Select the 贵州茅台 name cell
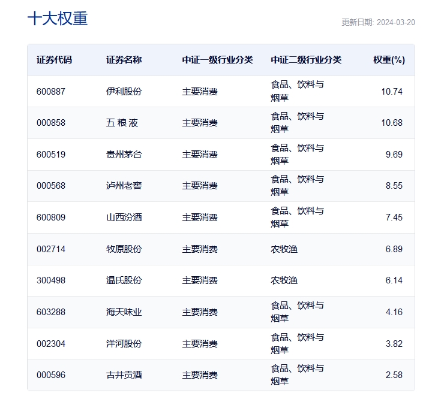This screenshot has height=405, width=438. pyautogui.click(x=124, y=154)
